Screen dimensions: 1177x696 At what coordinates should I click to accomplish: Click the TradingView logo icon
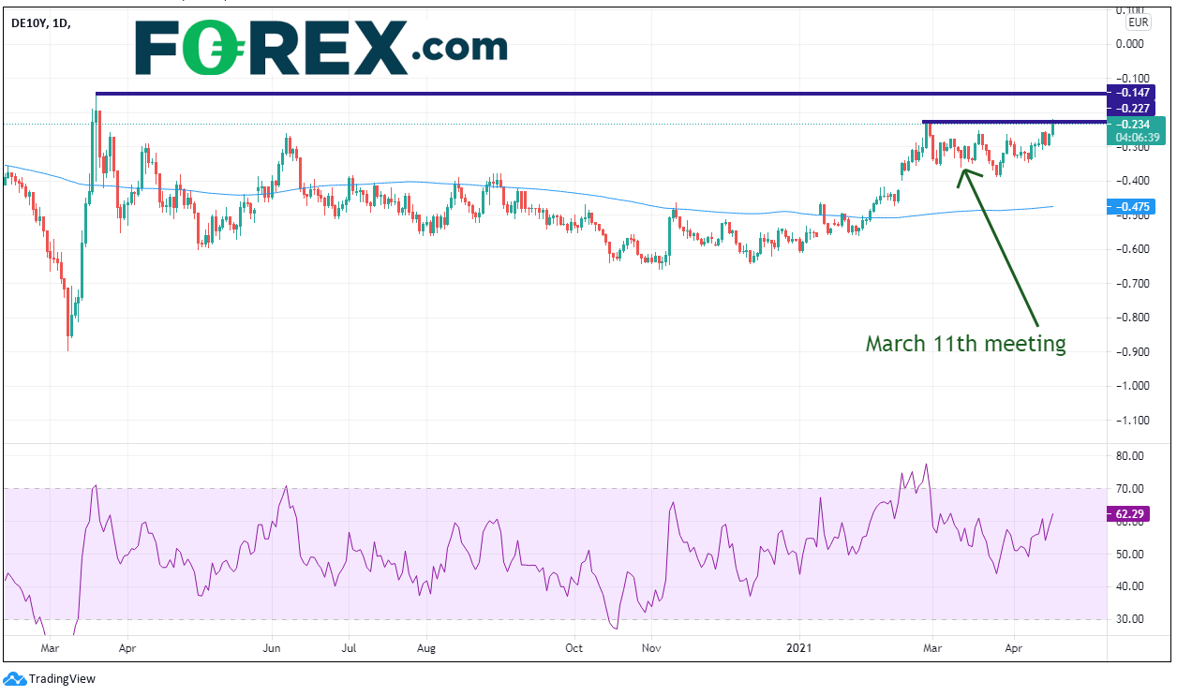[x=14, y=678]
